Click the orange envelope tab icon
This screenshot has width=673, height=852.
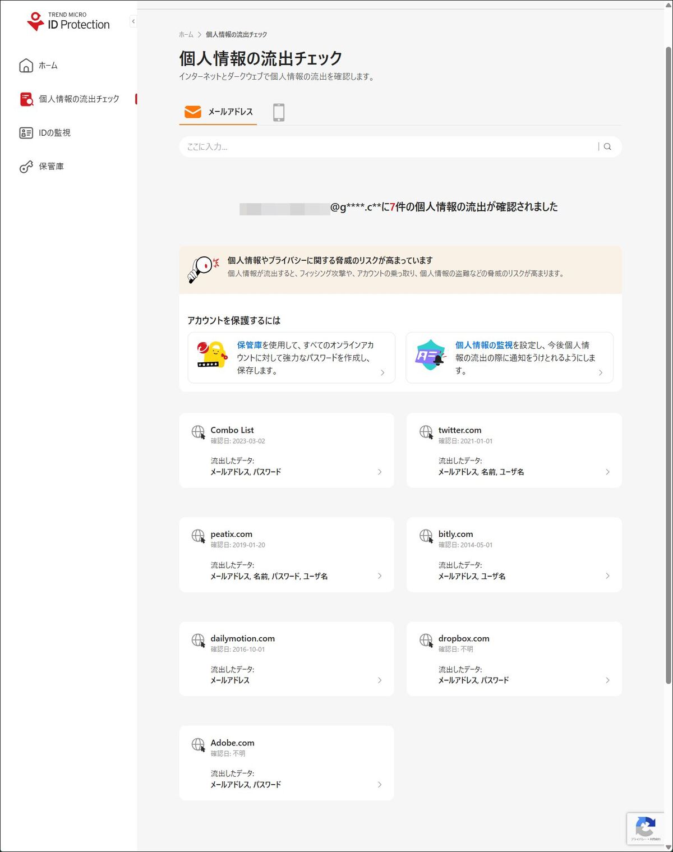[x=193, y=112]
